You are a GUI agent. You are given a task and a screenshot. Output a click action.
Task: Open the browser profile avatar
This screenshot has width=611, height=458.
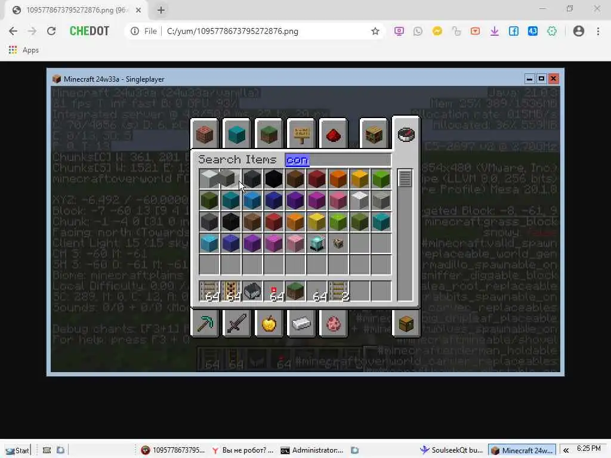(579, 31)
